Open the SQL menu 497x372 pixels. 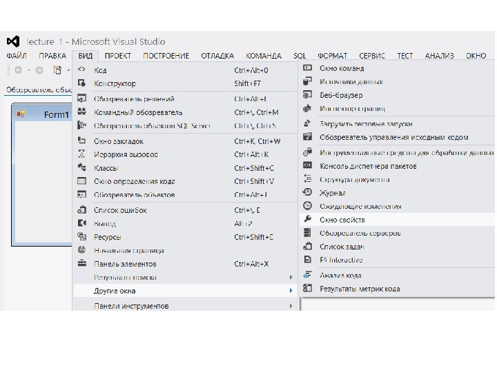pyautogui.click(x=300, y=56)
